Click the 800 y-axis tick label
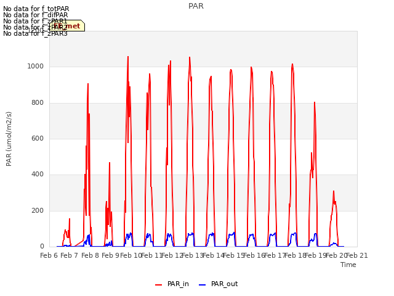394x296 pixels. point(38,102)
